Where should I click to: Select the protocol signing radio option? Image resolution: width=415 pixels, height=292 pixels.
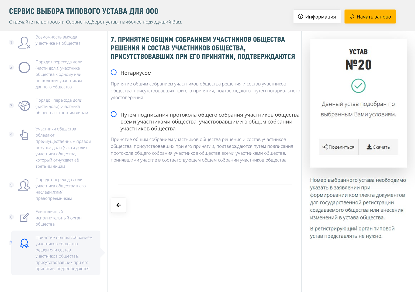tap(113, 114)
